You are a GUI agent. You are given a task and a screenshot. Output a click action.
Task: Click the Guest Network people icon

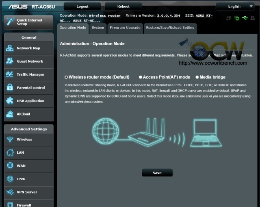pos(10,61)
